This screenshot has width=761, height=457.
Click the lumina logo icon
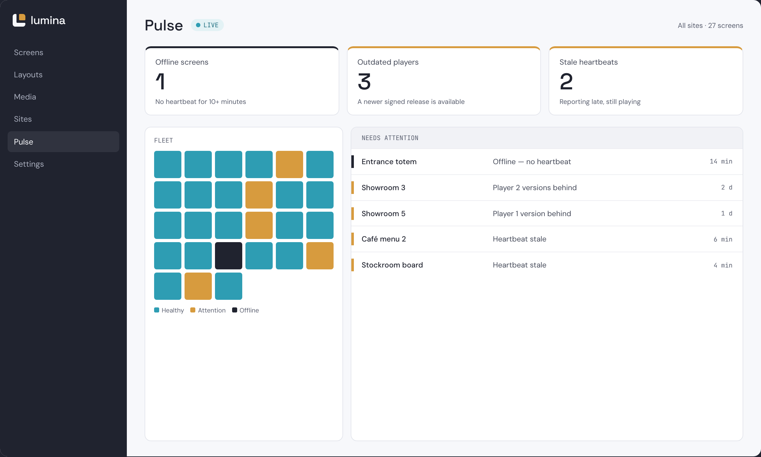19,20
